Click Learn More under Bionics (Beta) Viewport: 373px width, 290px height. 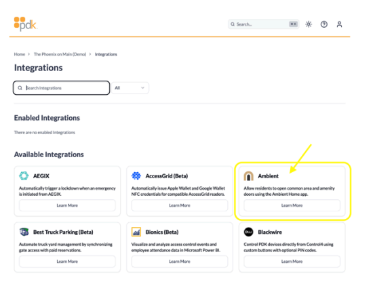coord(180,262)
